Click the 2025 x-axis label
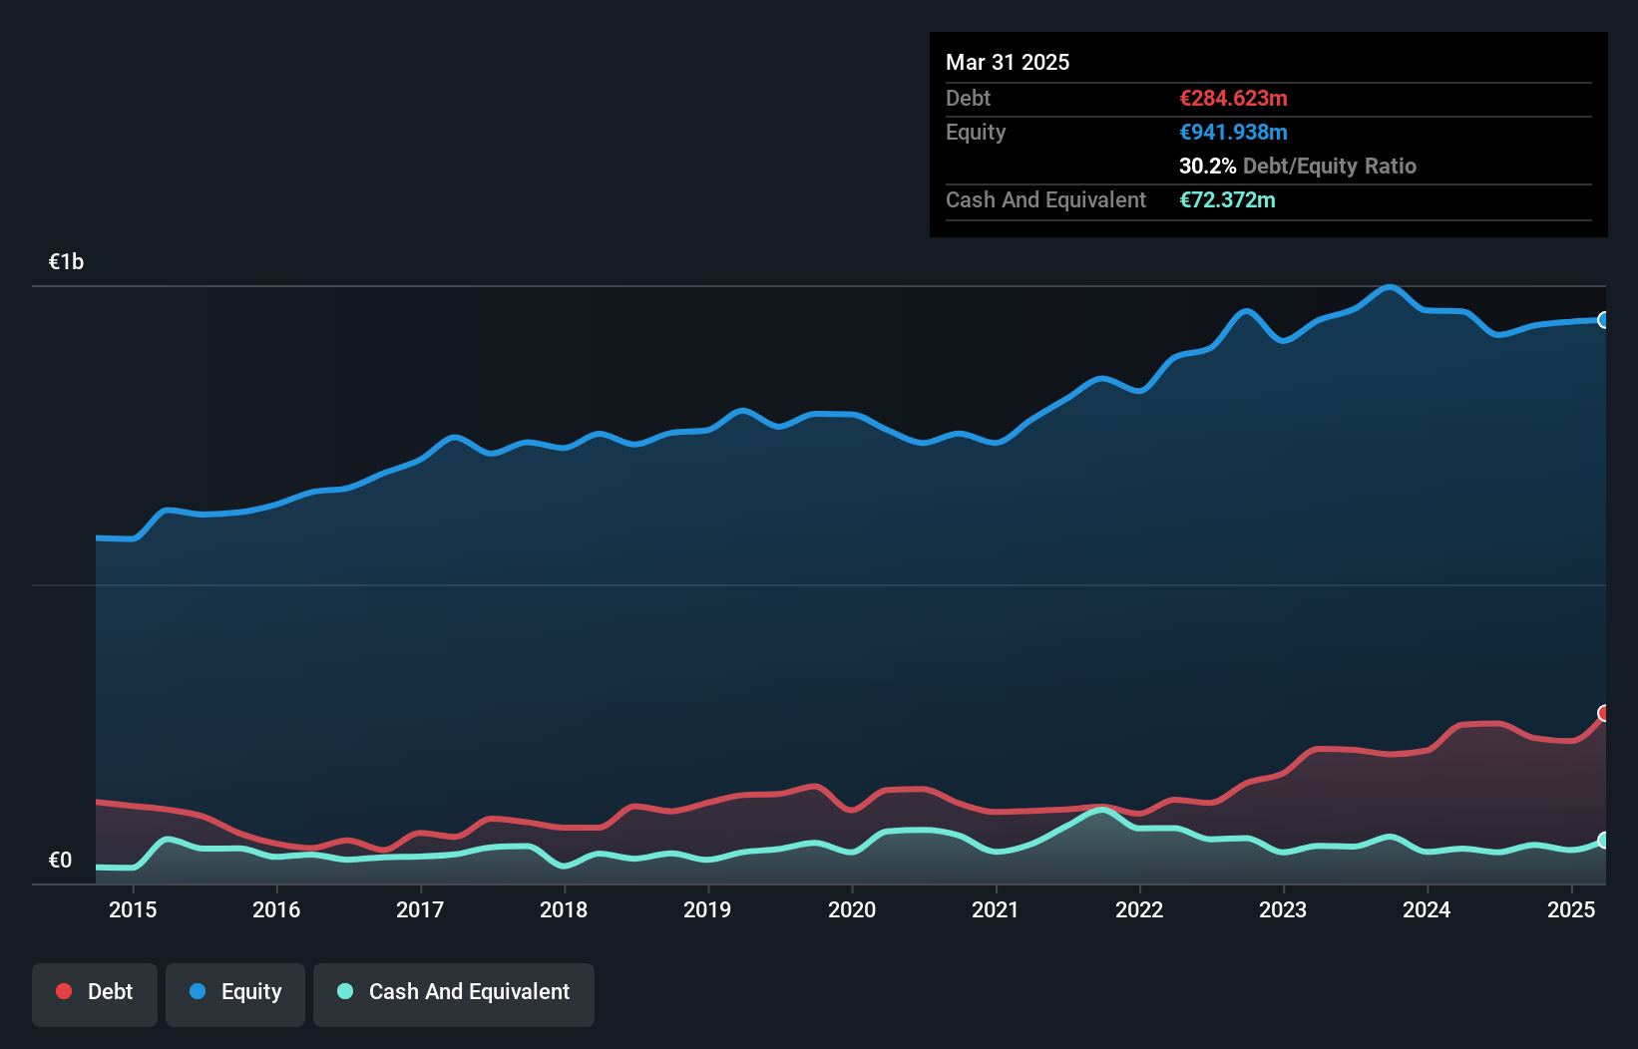Screen dimensions: 1638x1049 [1571, 909]
